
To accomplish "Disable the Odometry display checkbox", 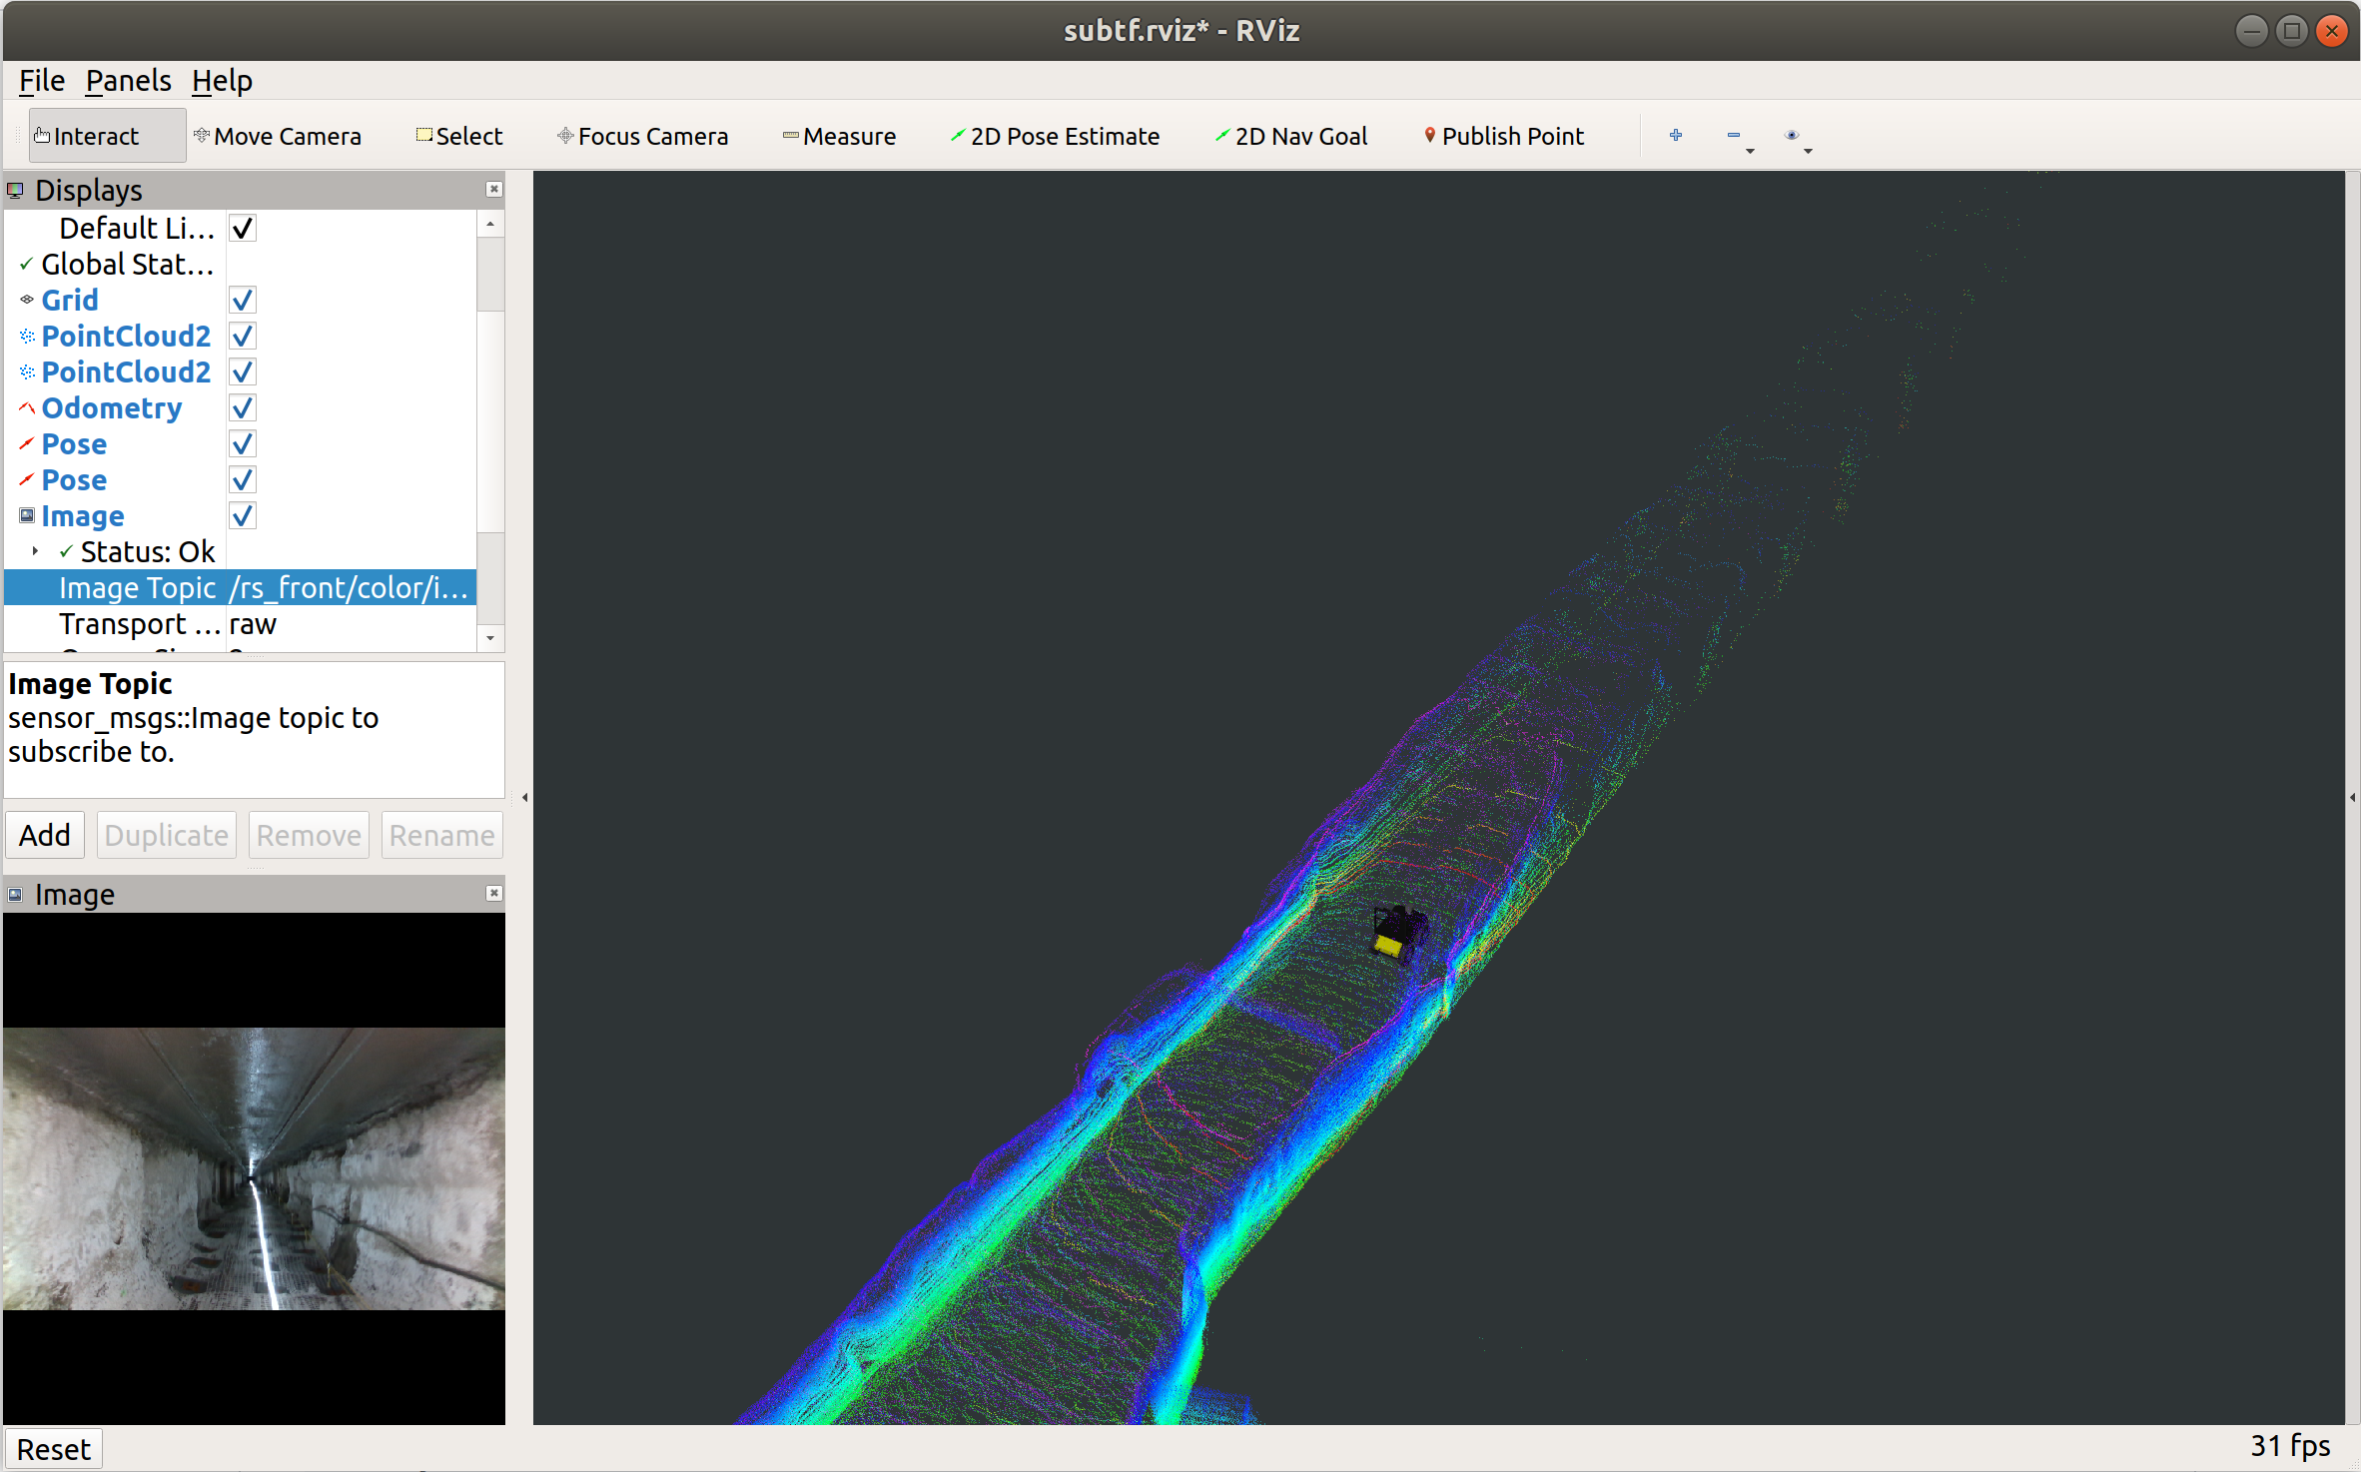I will coord(243,408).
